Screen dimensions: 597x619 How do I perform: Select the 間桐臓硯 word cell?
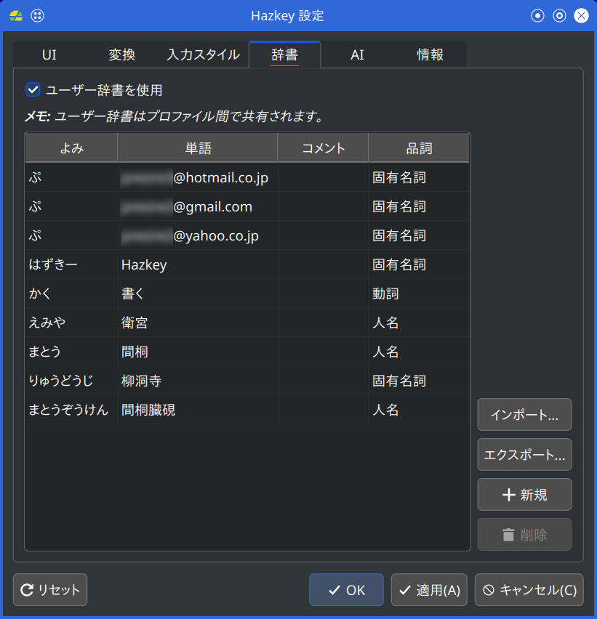click(x=198, y=410)
